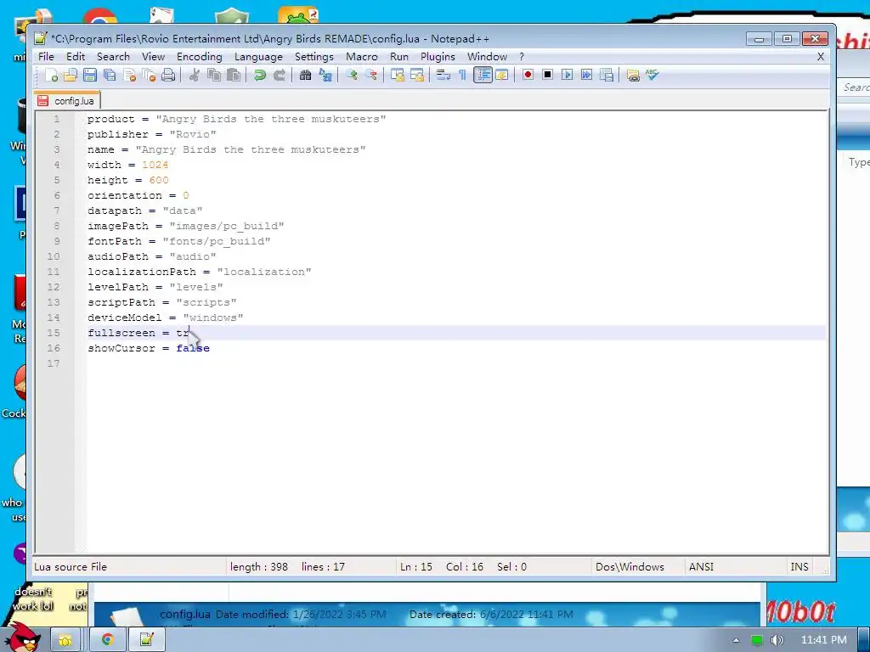Open the Window menu
Image resolution: width=870 pixels, height=652 pixels.
click(x=487, y=57)
